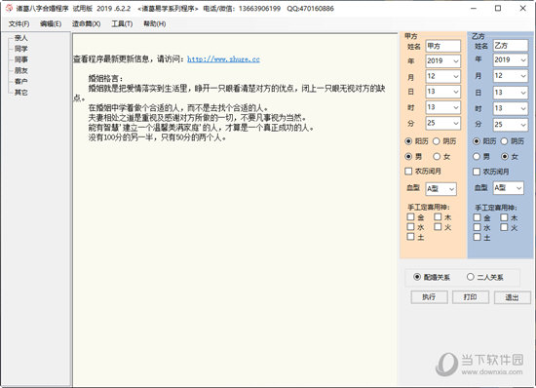Open the third menu bar item ending in (X)
Image resolution: width=536 pixels, height=388 pixels.
(86, 24)
